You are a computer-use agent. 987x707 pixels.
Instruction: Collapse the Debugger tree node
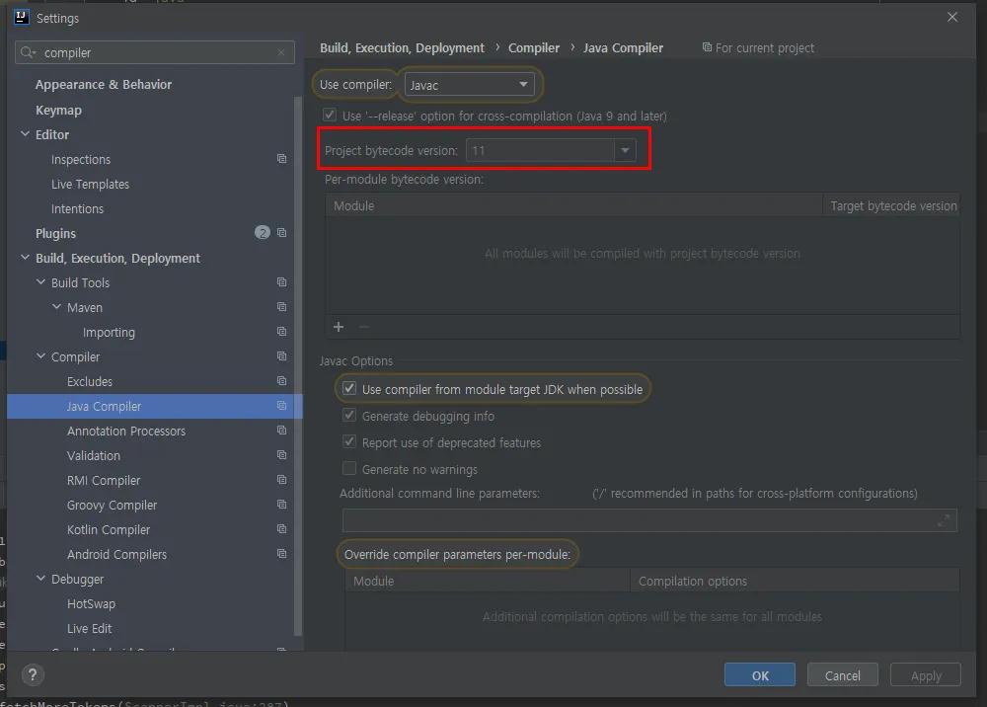tap(40, 578)
